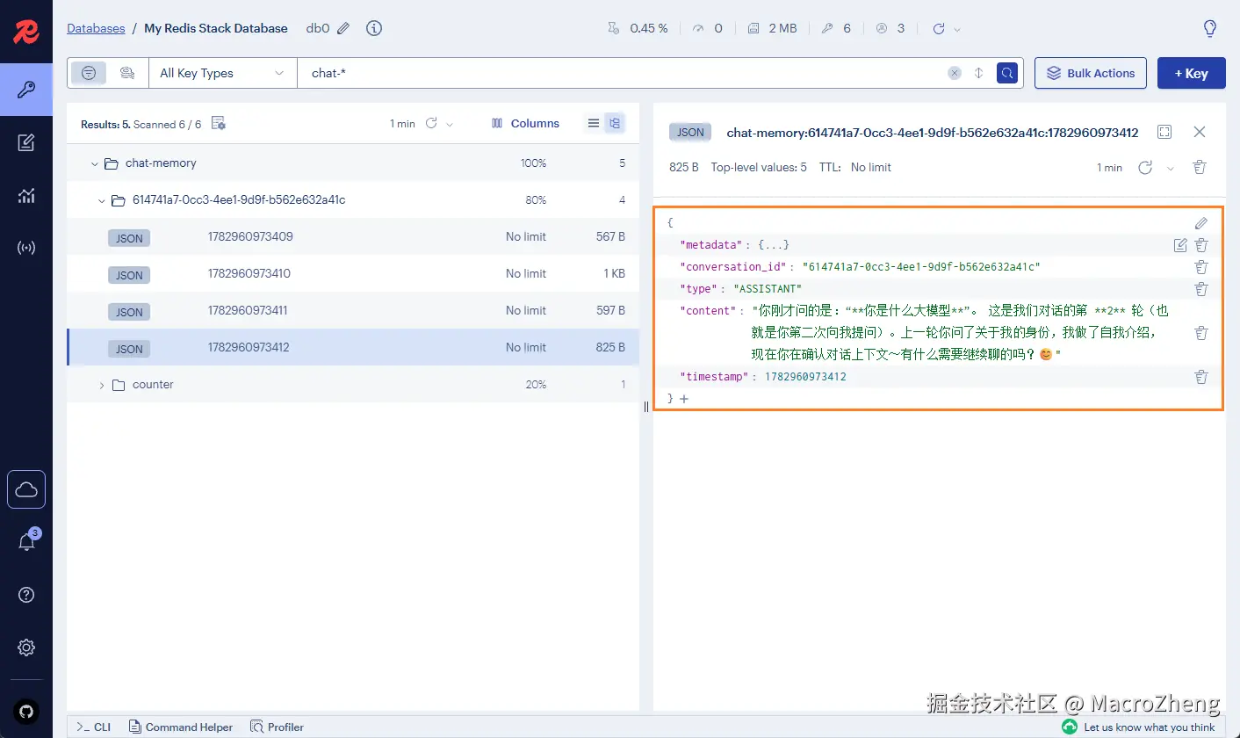
Task: Click the panel divider resize handle
Action: click(646, 407)
